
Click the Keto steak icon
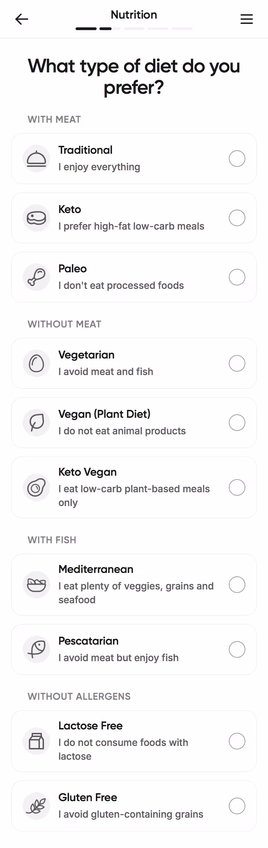36,218
